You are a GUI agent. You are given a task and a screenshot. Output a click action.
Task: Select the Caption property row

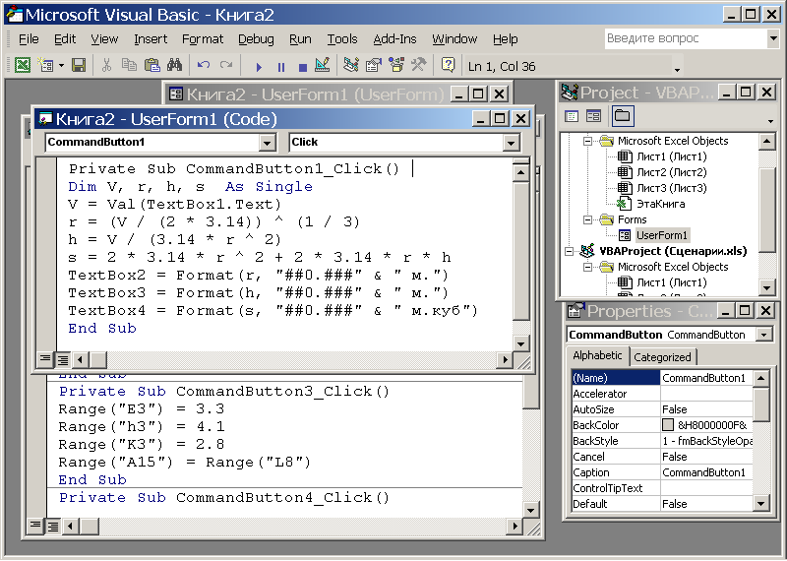[x=662, y=472]
